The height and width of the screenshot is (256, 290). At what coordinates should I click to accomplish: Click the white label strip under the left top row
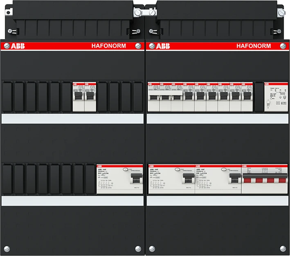click(73, 118)
